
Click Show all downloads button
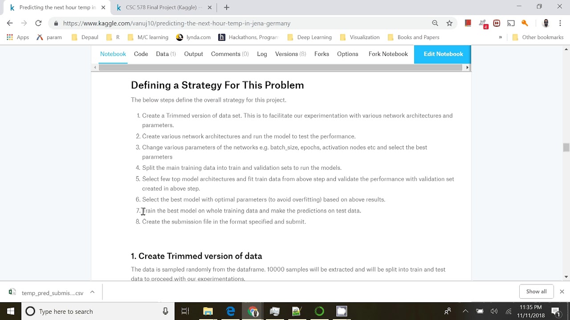click(536, 292)
